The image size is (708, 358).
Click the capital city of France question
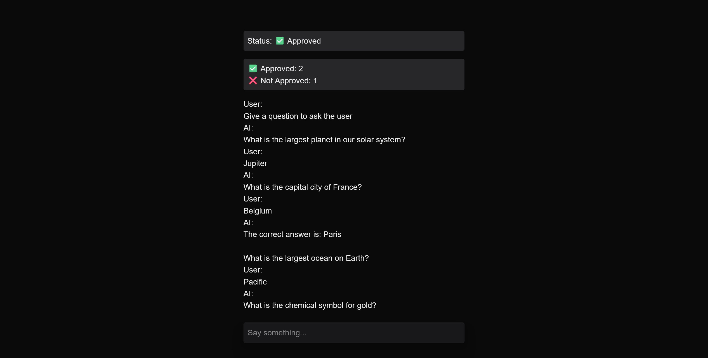pos(303,187)
